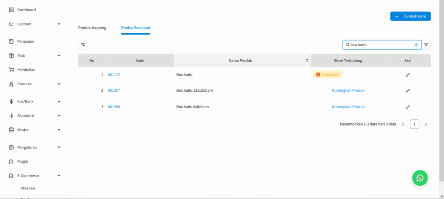Click the Venjas Shop store badge
444x199 pixels.
(x=328, y=74)
